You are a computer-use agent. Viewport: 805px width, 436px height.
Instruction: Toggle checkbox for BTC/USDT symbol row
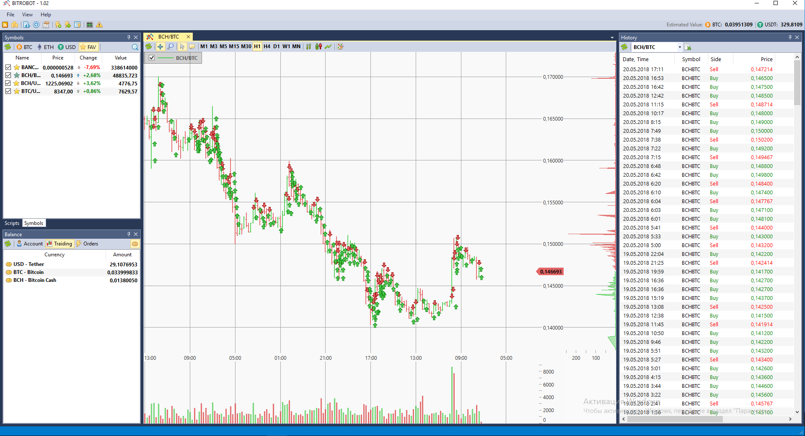coord(8,91)
